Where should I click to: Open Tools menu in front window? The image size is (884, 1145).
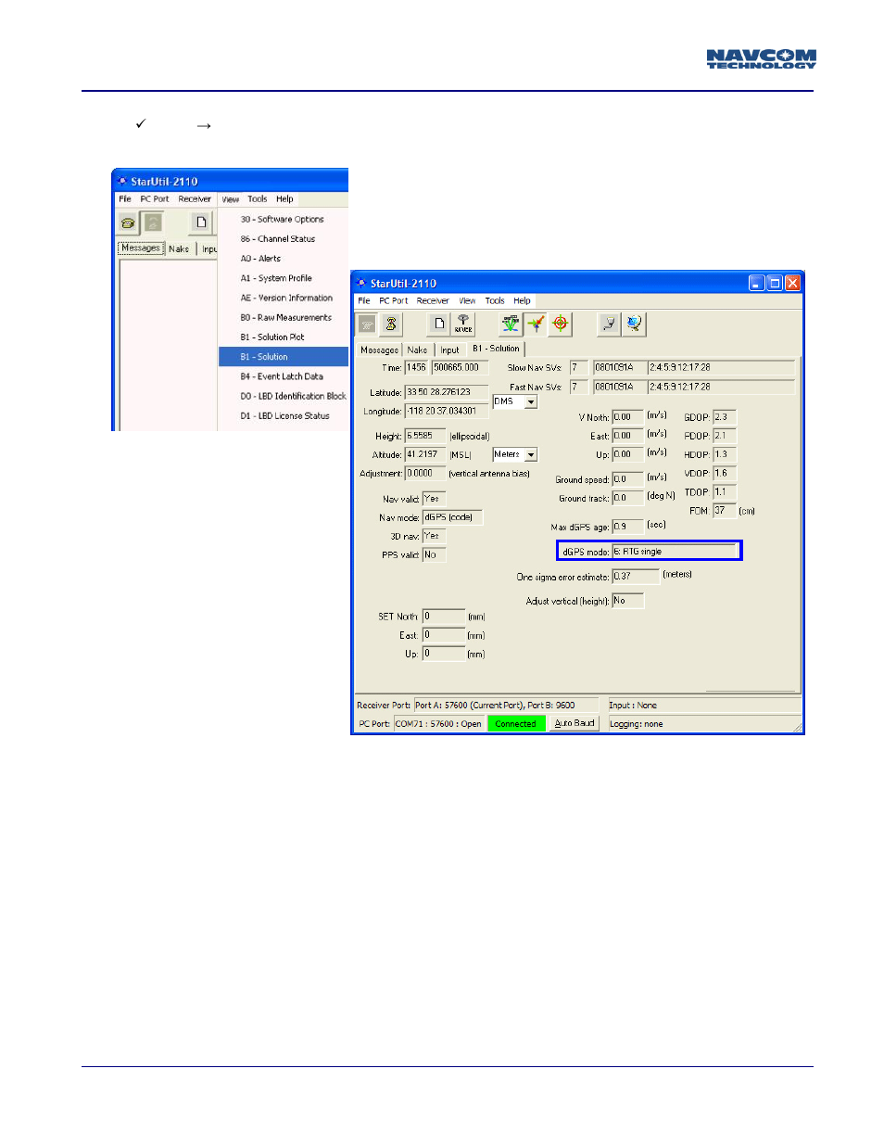tap(495, 301)
